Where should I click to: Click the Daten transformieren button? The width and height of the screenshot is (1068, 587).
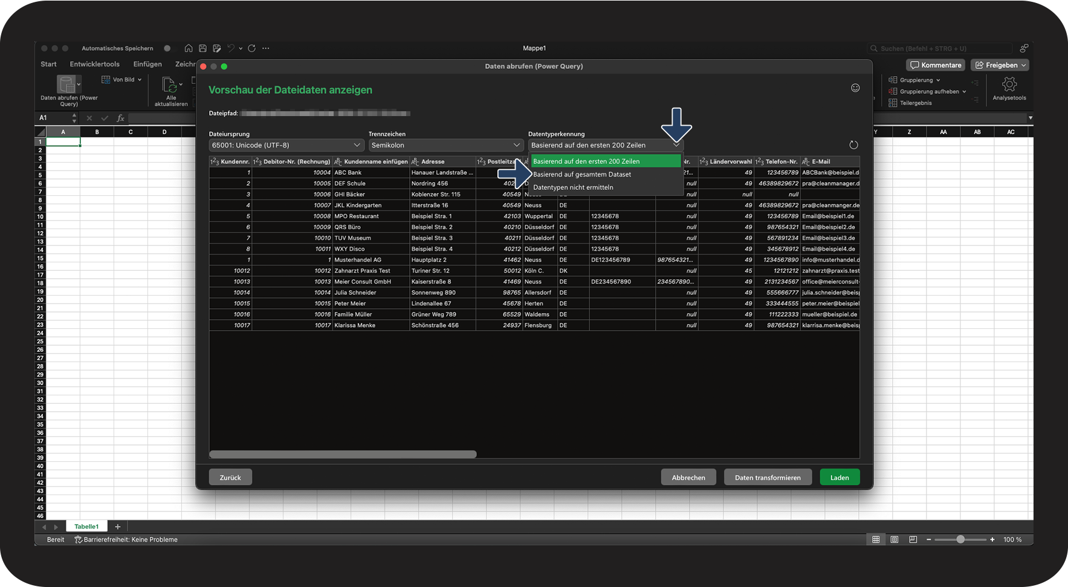coord(767,478)
